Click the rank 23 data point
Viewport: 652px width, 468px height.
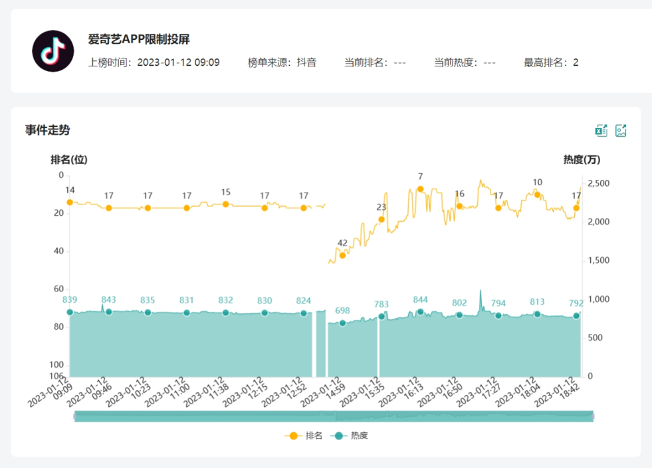(381, 219)
